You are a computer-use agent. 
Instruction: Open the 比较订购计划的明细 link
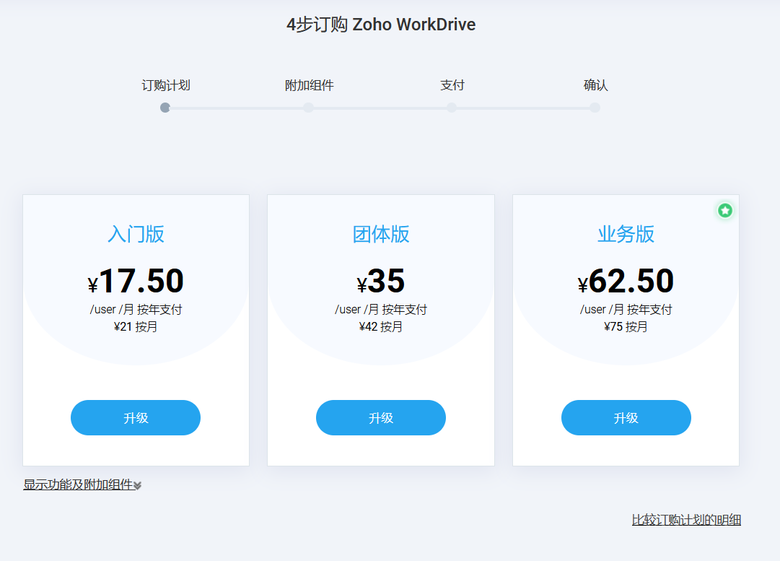point(686,520)
